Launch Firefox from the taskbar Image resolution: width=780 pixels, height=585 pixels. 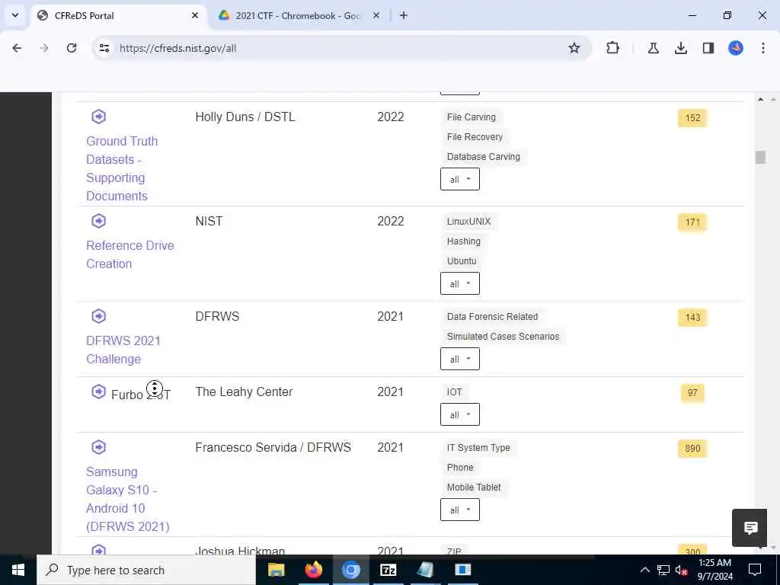[x=313, y=570]
